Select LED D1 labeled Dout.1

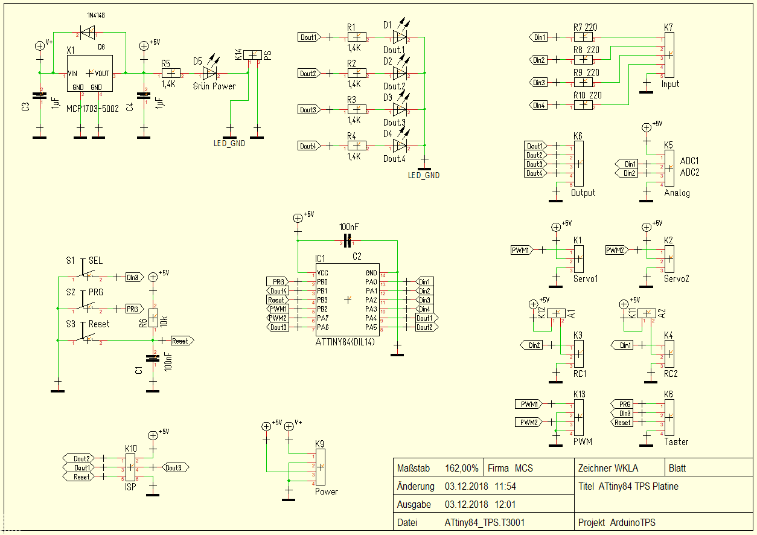point(400,37)
